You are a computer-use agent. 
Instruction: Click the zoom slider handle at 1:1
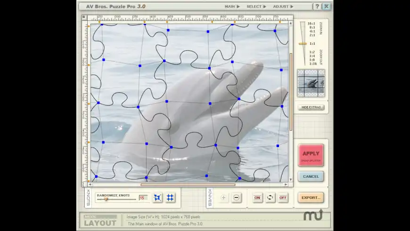pos(303,44)
